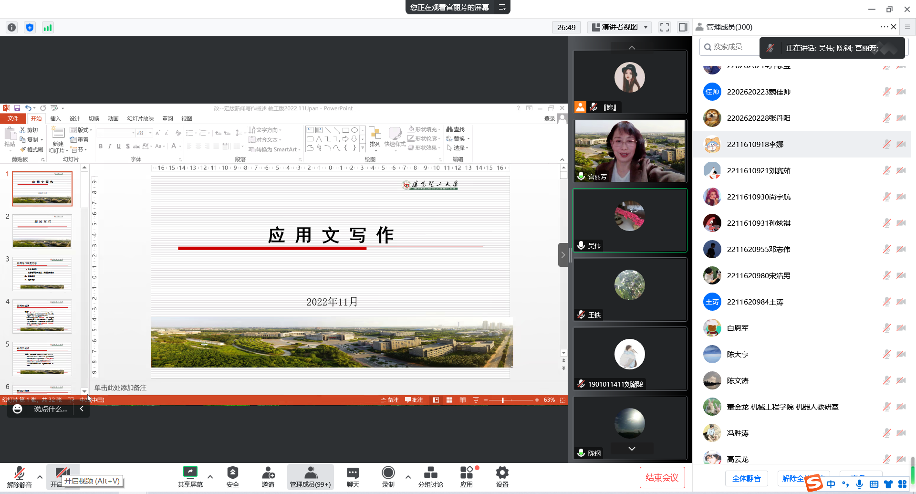
Task: Expand share screen options arrow
Action: click(x=210, y=477)
